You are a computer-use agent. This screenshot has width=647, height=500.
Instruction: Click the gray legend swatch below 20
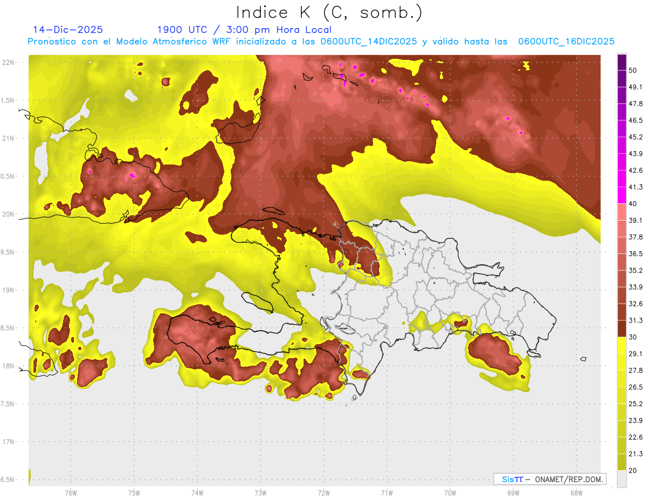[x=622, y=478]
